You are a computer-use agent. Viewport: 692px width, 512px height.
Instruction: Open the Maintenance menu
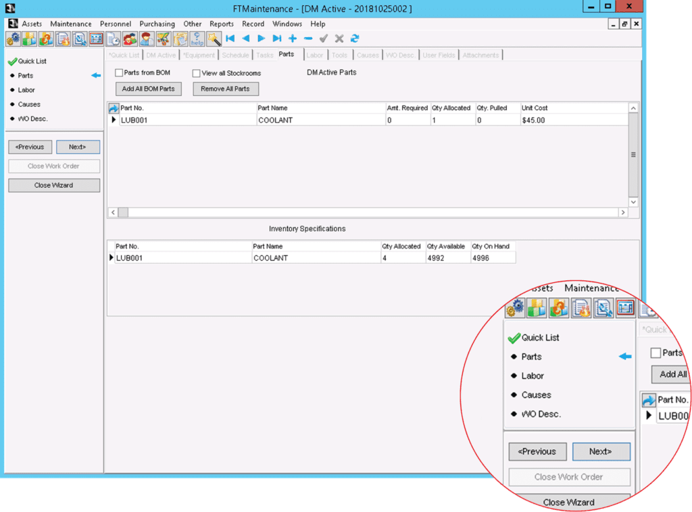pyautogui.click(x=70, y=24)
